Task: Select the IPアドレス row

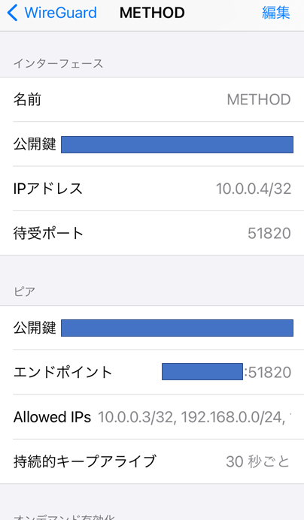Action: (152, 189)
